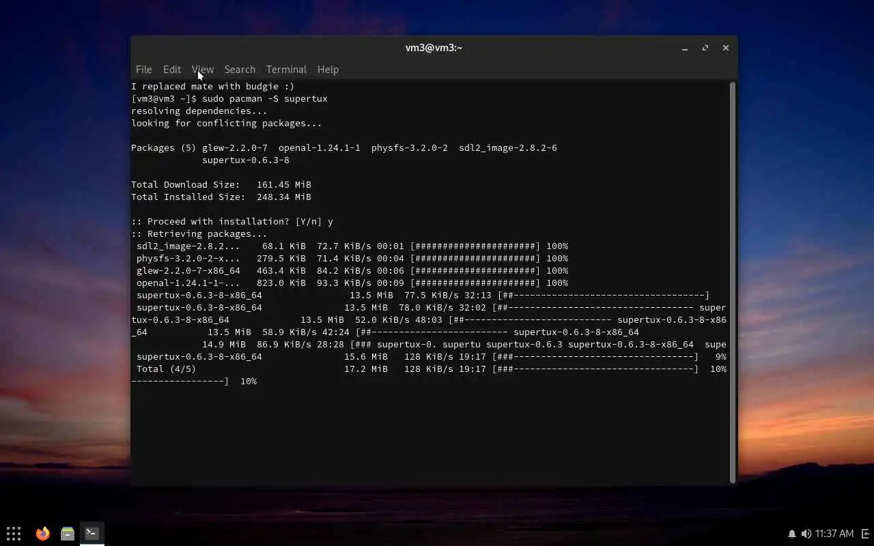Click the '17.2 MiB' total downloaded value

tap(366, 369)
